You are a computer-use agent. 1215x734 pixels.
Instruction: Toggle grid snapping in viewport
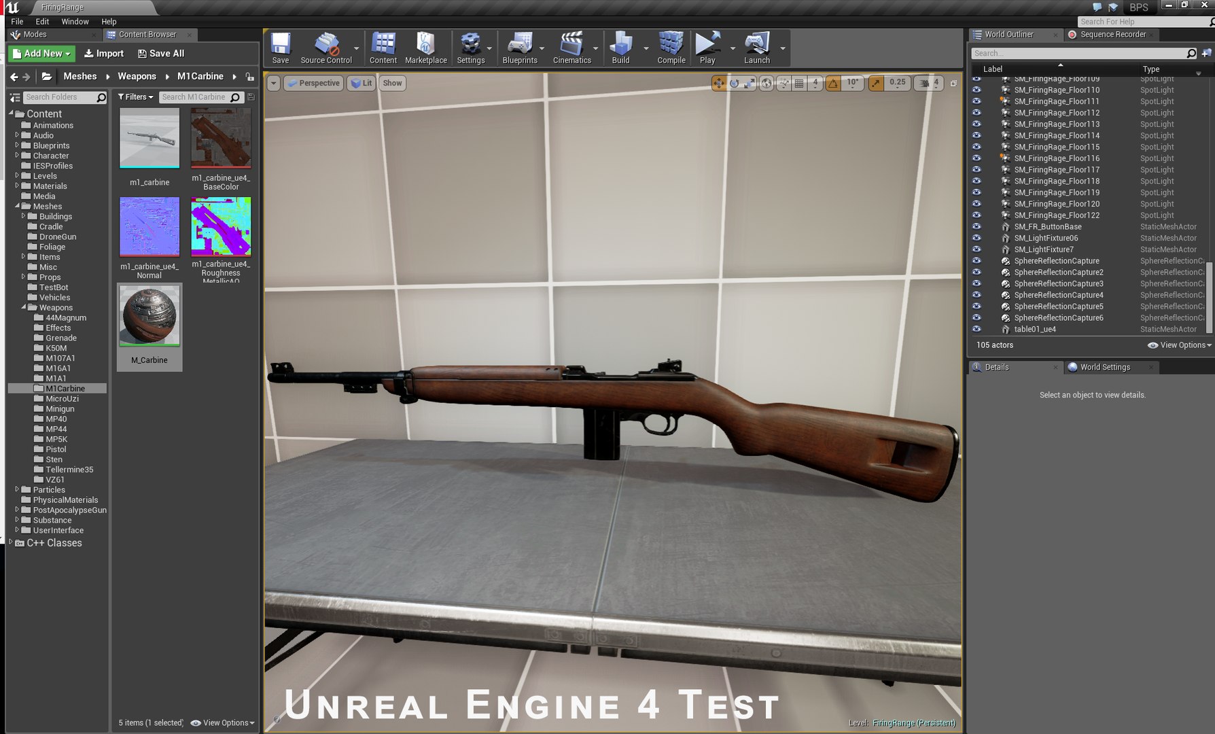point(800,83)
